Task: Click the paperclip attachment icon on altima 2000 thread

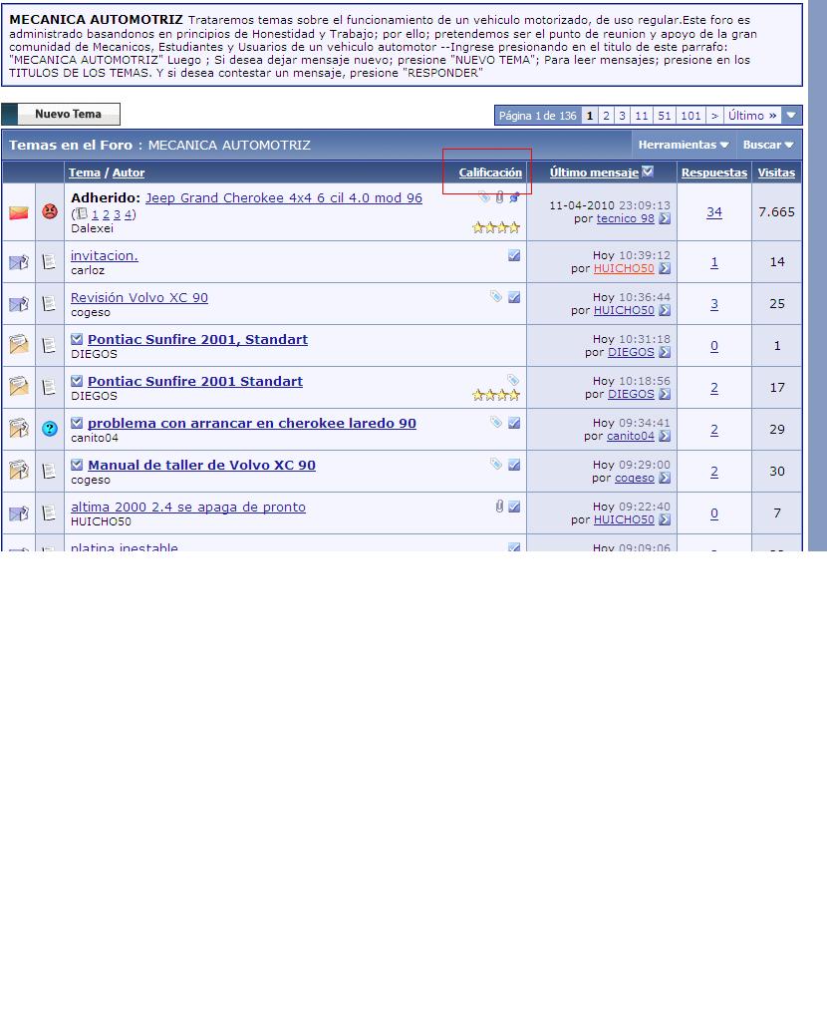Action: [x=499, y=507]
